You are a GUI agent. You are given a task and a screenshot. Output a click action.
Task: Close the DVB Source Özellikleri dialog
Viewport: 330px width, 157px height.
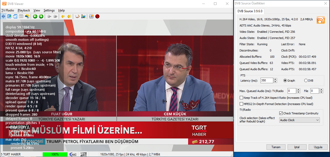click(x=325, y=3)
